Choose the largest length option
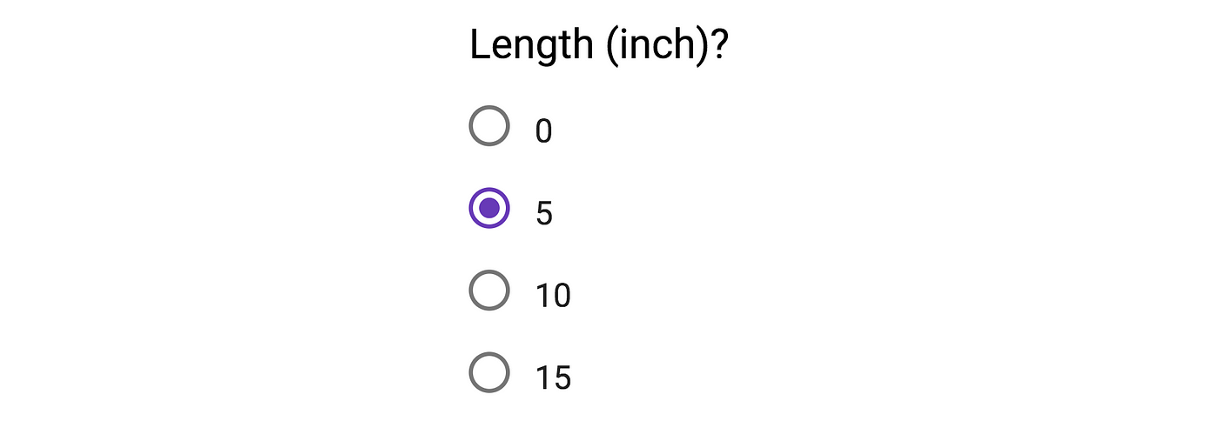This screenshot has width=1219, height=448. point(488,372)
